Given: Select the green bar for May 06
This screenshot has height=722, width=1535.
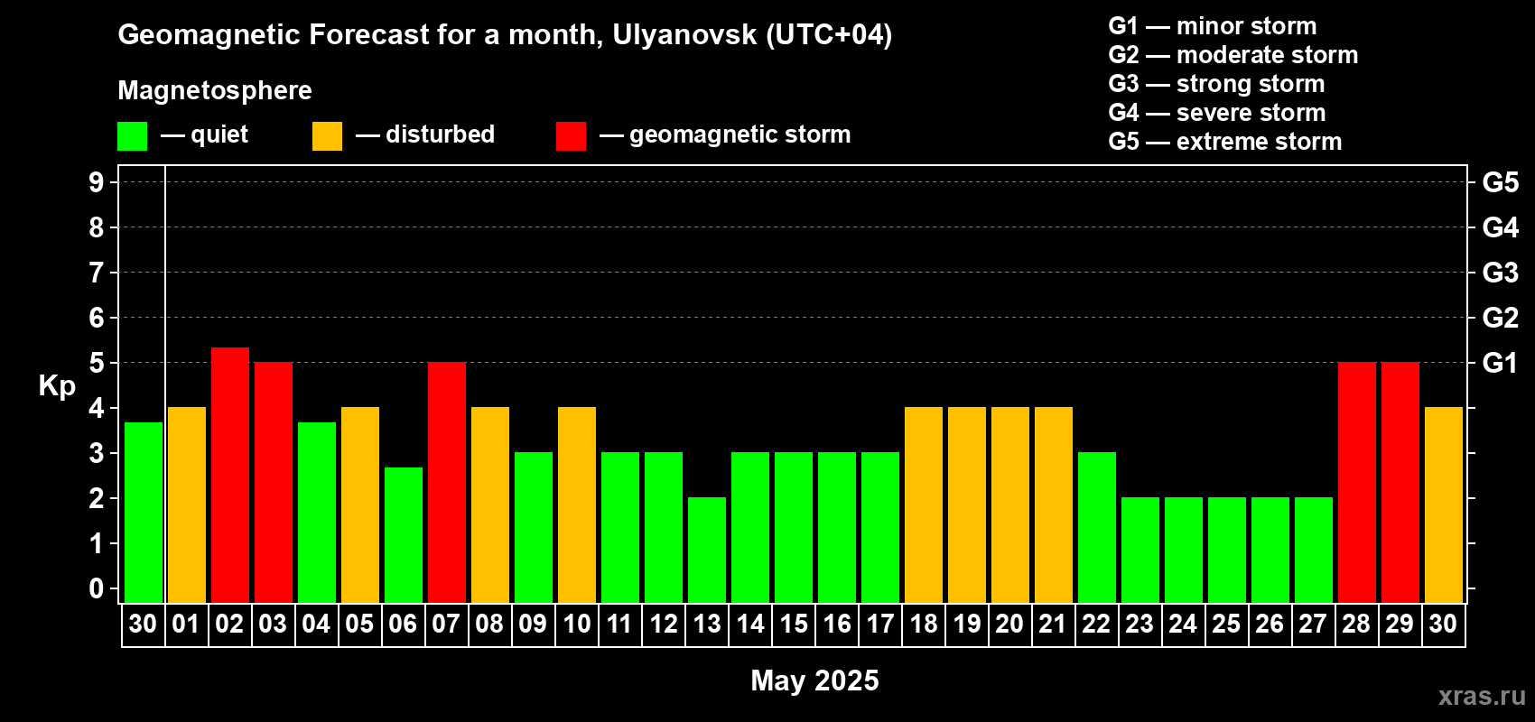Looking at the screenshot, I should [404, 535].
